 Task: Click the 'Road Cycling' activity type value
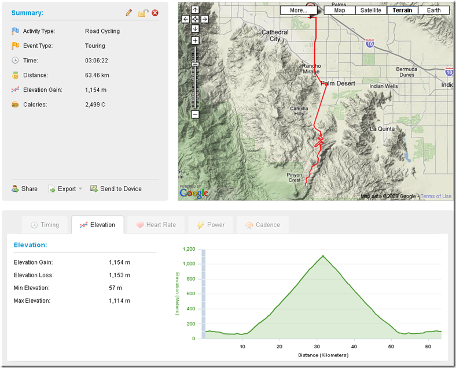pyautogui.click(x=102, y=31)
